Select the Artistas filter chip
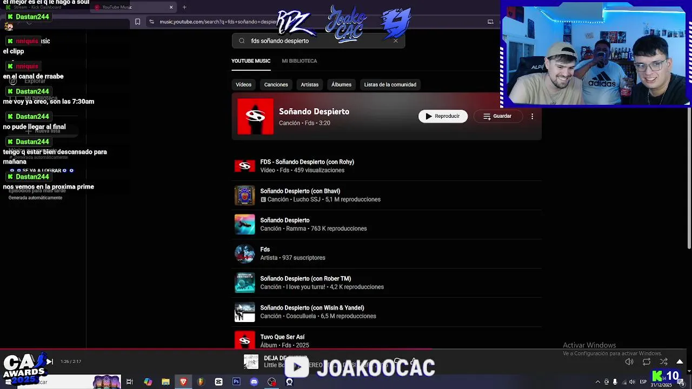 (309, 85)
